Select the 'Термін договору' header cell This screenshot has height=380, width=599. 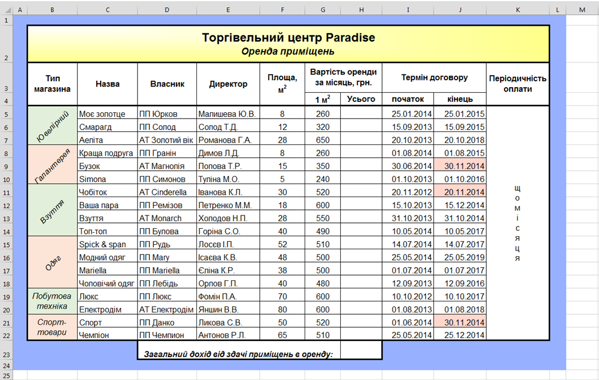(x=434, y=77)
